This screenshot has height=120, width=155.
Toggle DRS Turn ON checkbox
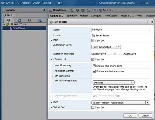click(93, 40)
